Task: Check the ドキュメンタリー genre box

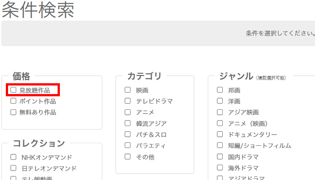Action: 220,134
